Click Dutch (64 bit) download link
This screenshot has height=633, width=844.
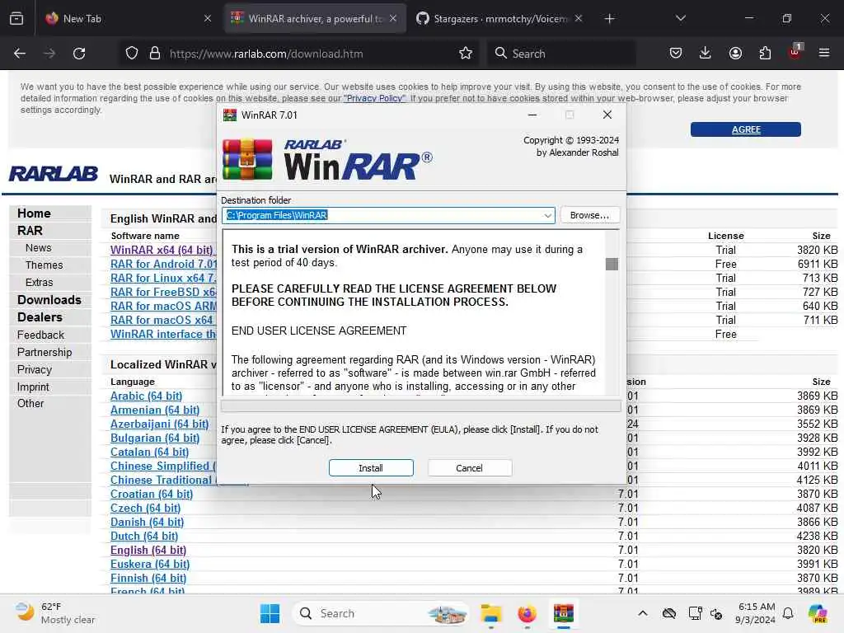pyautogui.click(x=143, y=536)
